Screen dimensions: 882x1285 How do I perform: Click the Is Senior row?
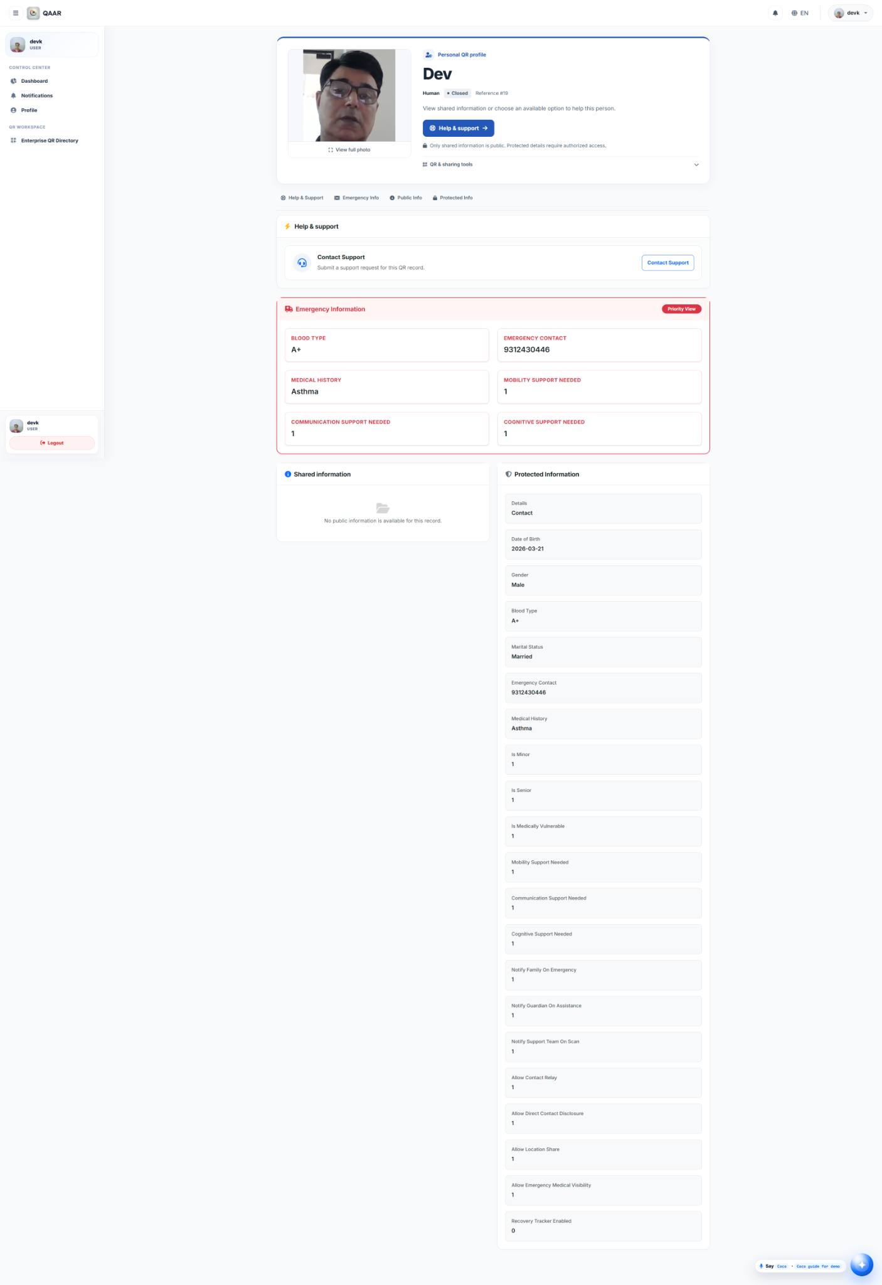click(603, 796)
